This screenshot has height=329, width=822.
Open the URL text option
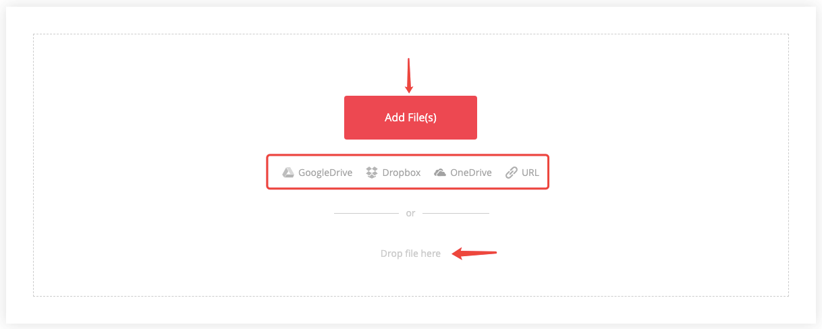(530, 173)
